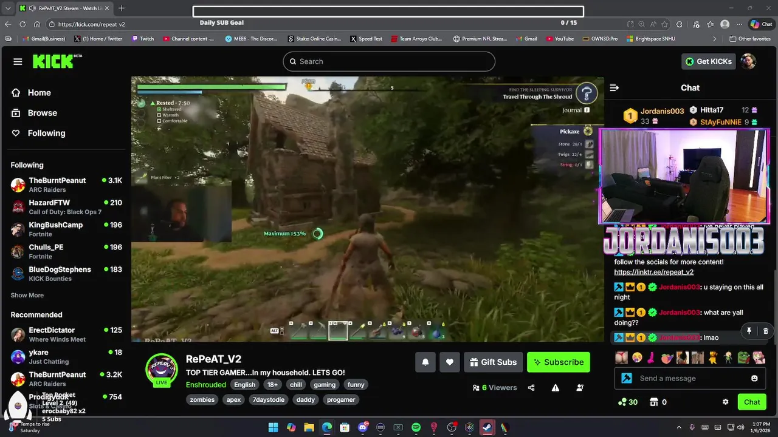Image resolution: width=778 pixels, height=437 pixels.
Task: Open Other favorites folder
Action: click(x=750, y=39)
